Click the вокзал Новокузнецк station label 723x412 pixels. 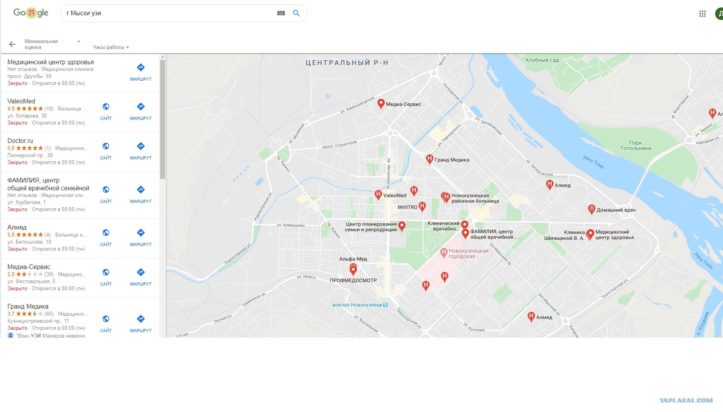pyautogui.click(x=360, y=305)
